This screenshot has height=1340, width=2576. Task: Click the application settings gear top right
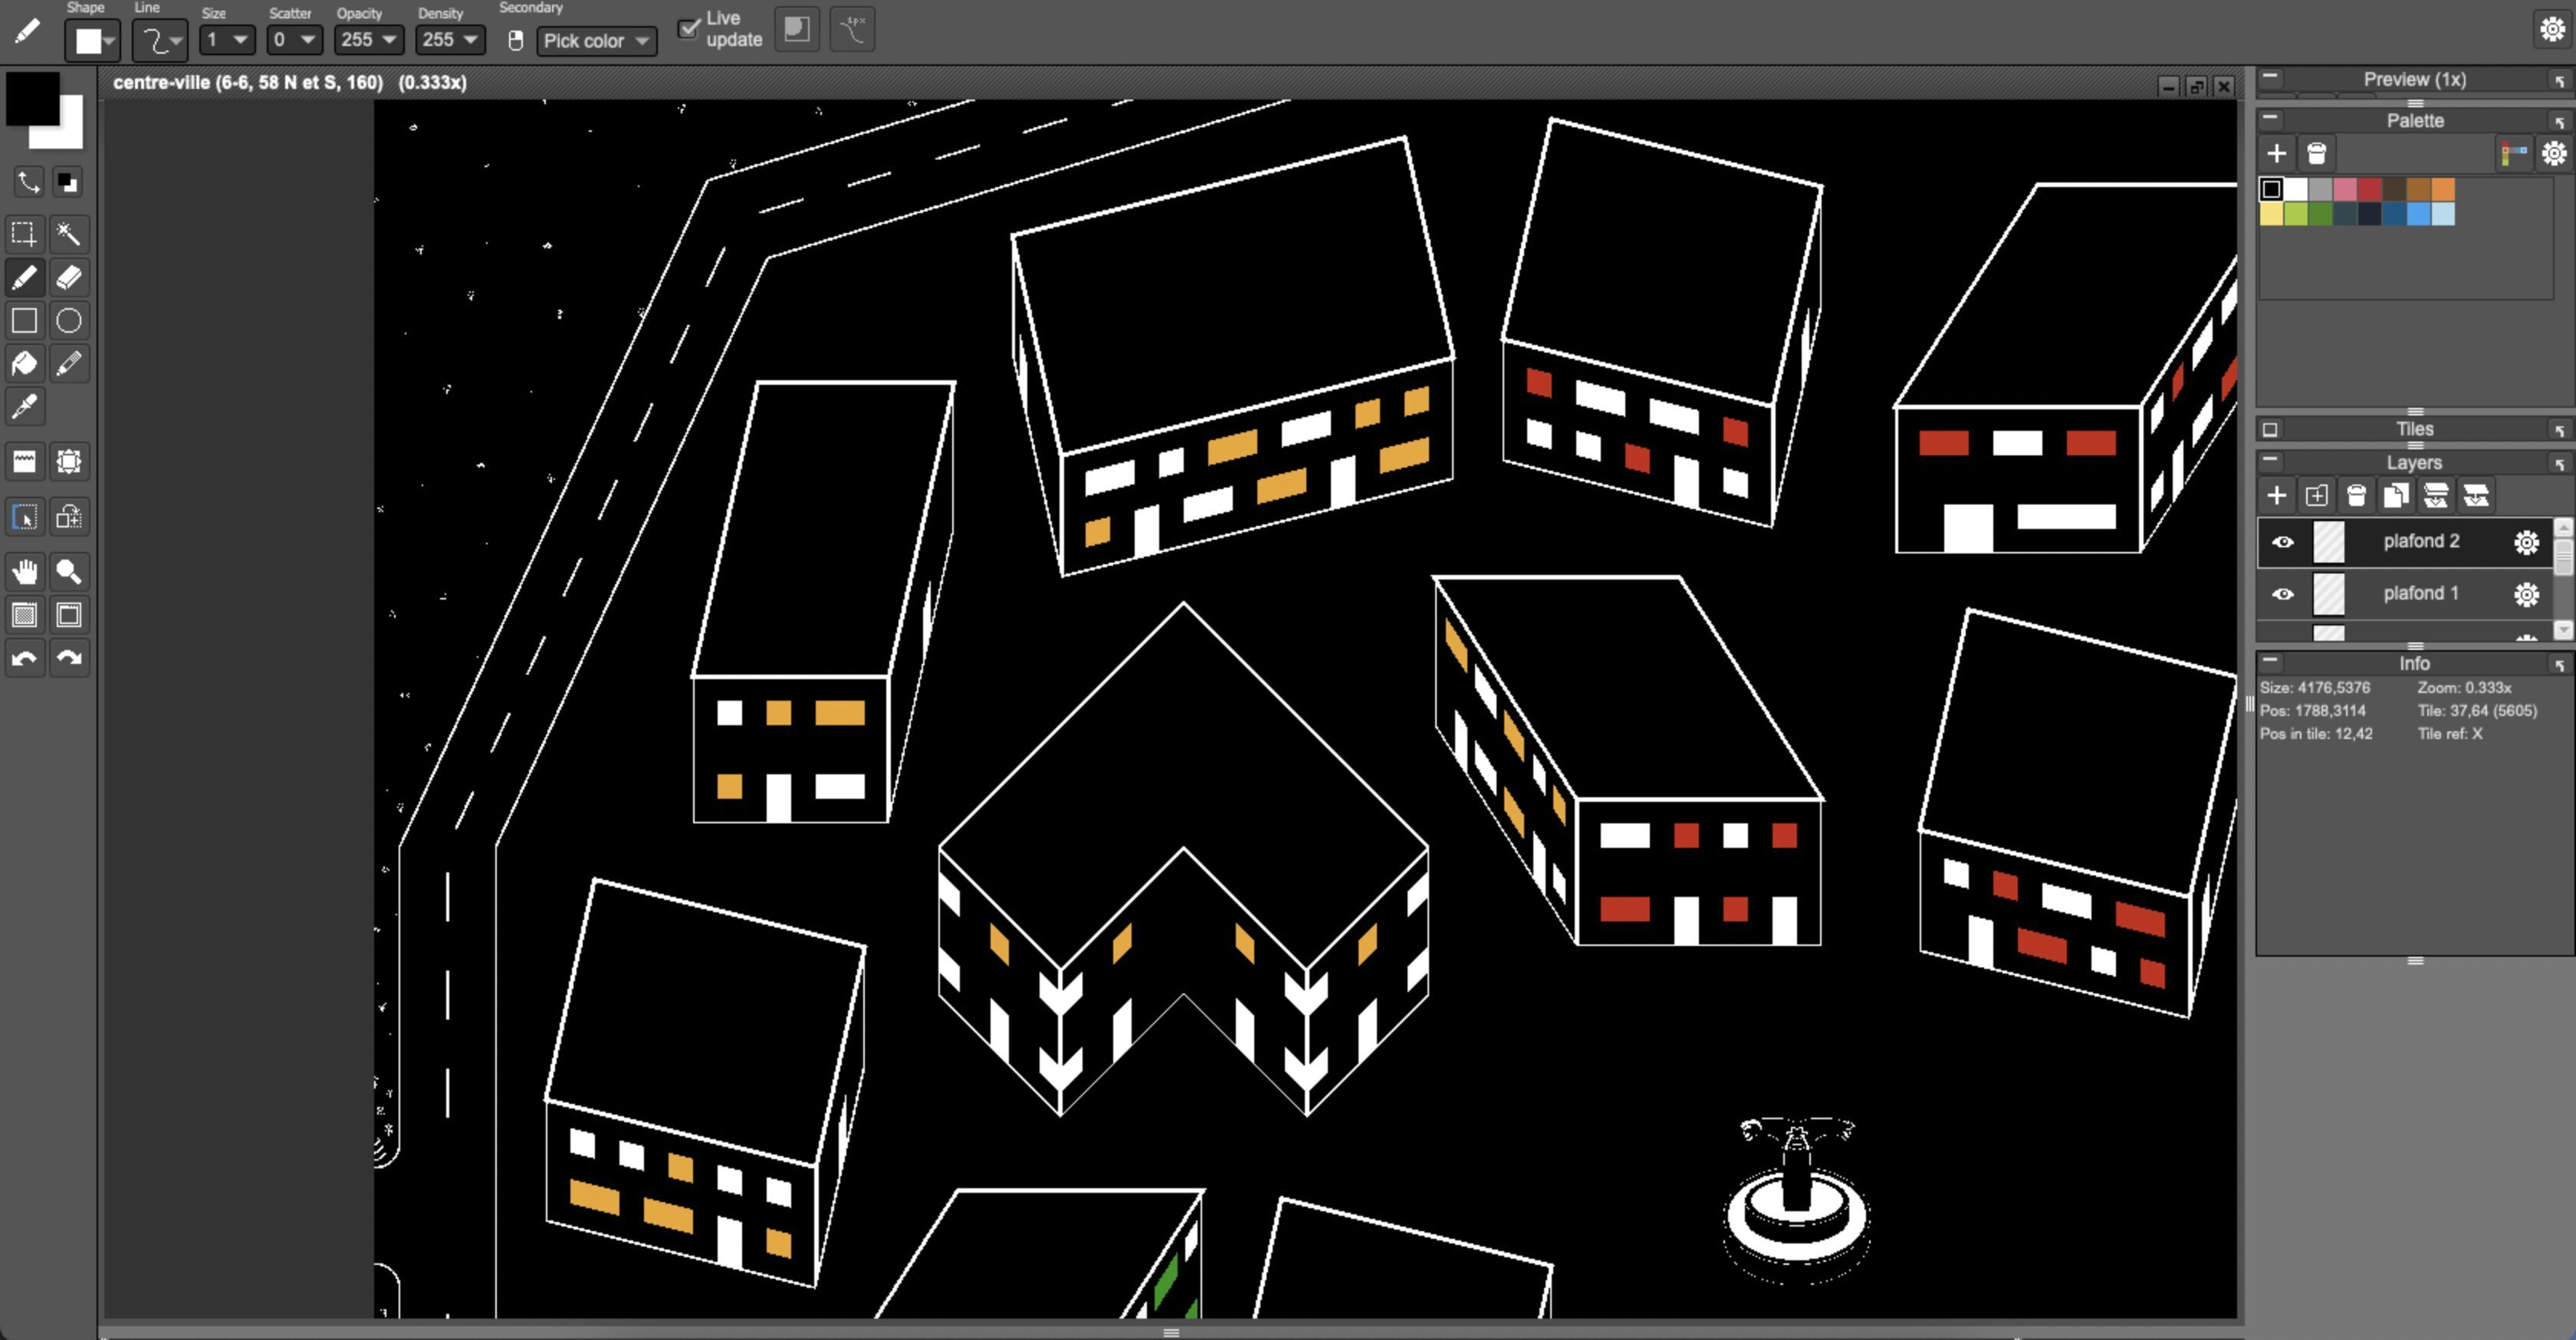(2552, 29)
